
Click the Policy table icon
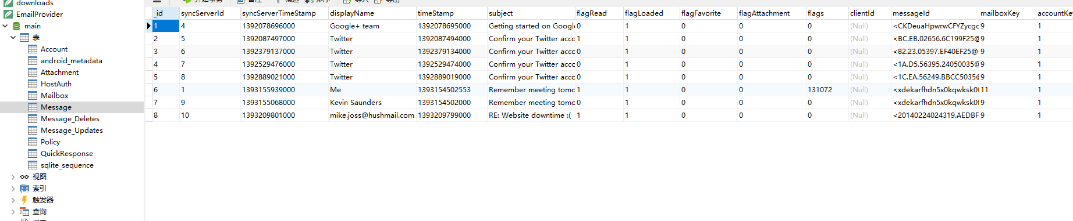[x=33, y=142]
